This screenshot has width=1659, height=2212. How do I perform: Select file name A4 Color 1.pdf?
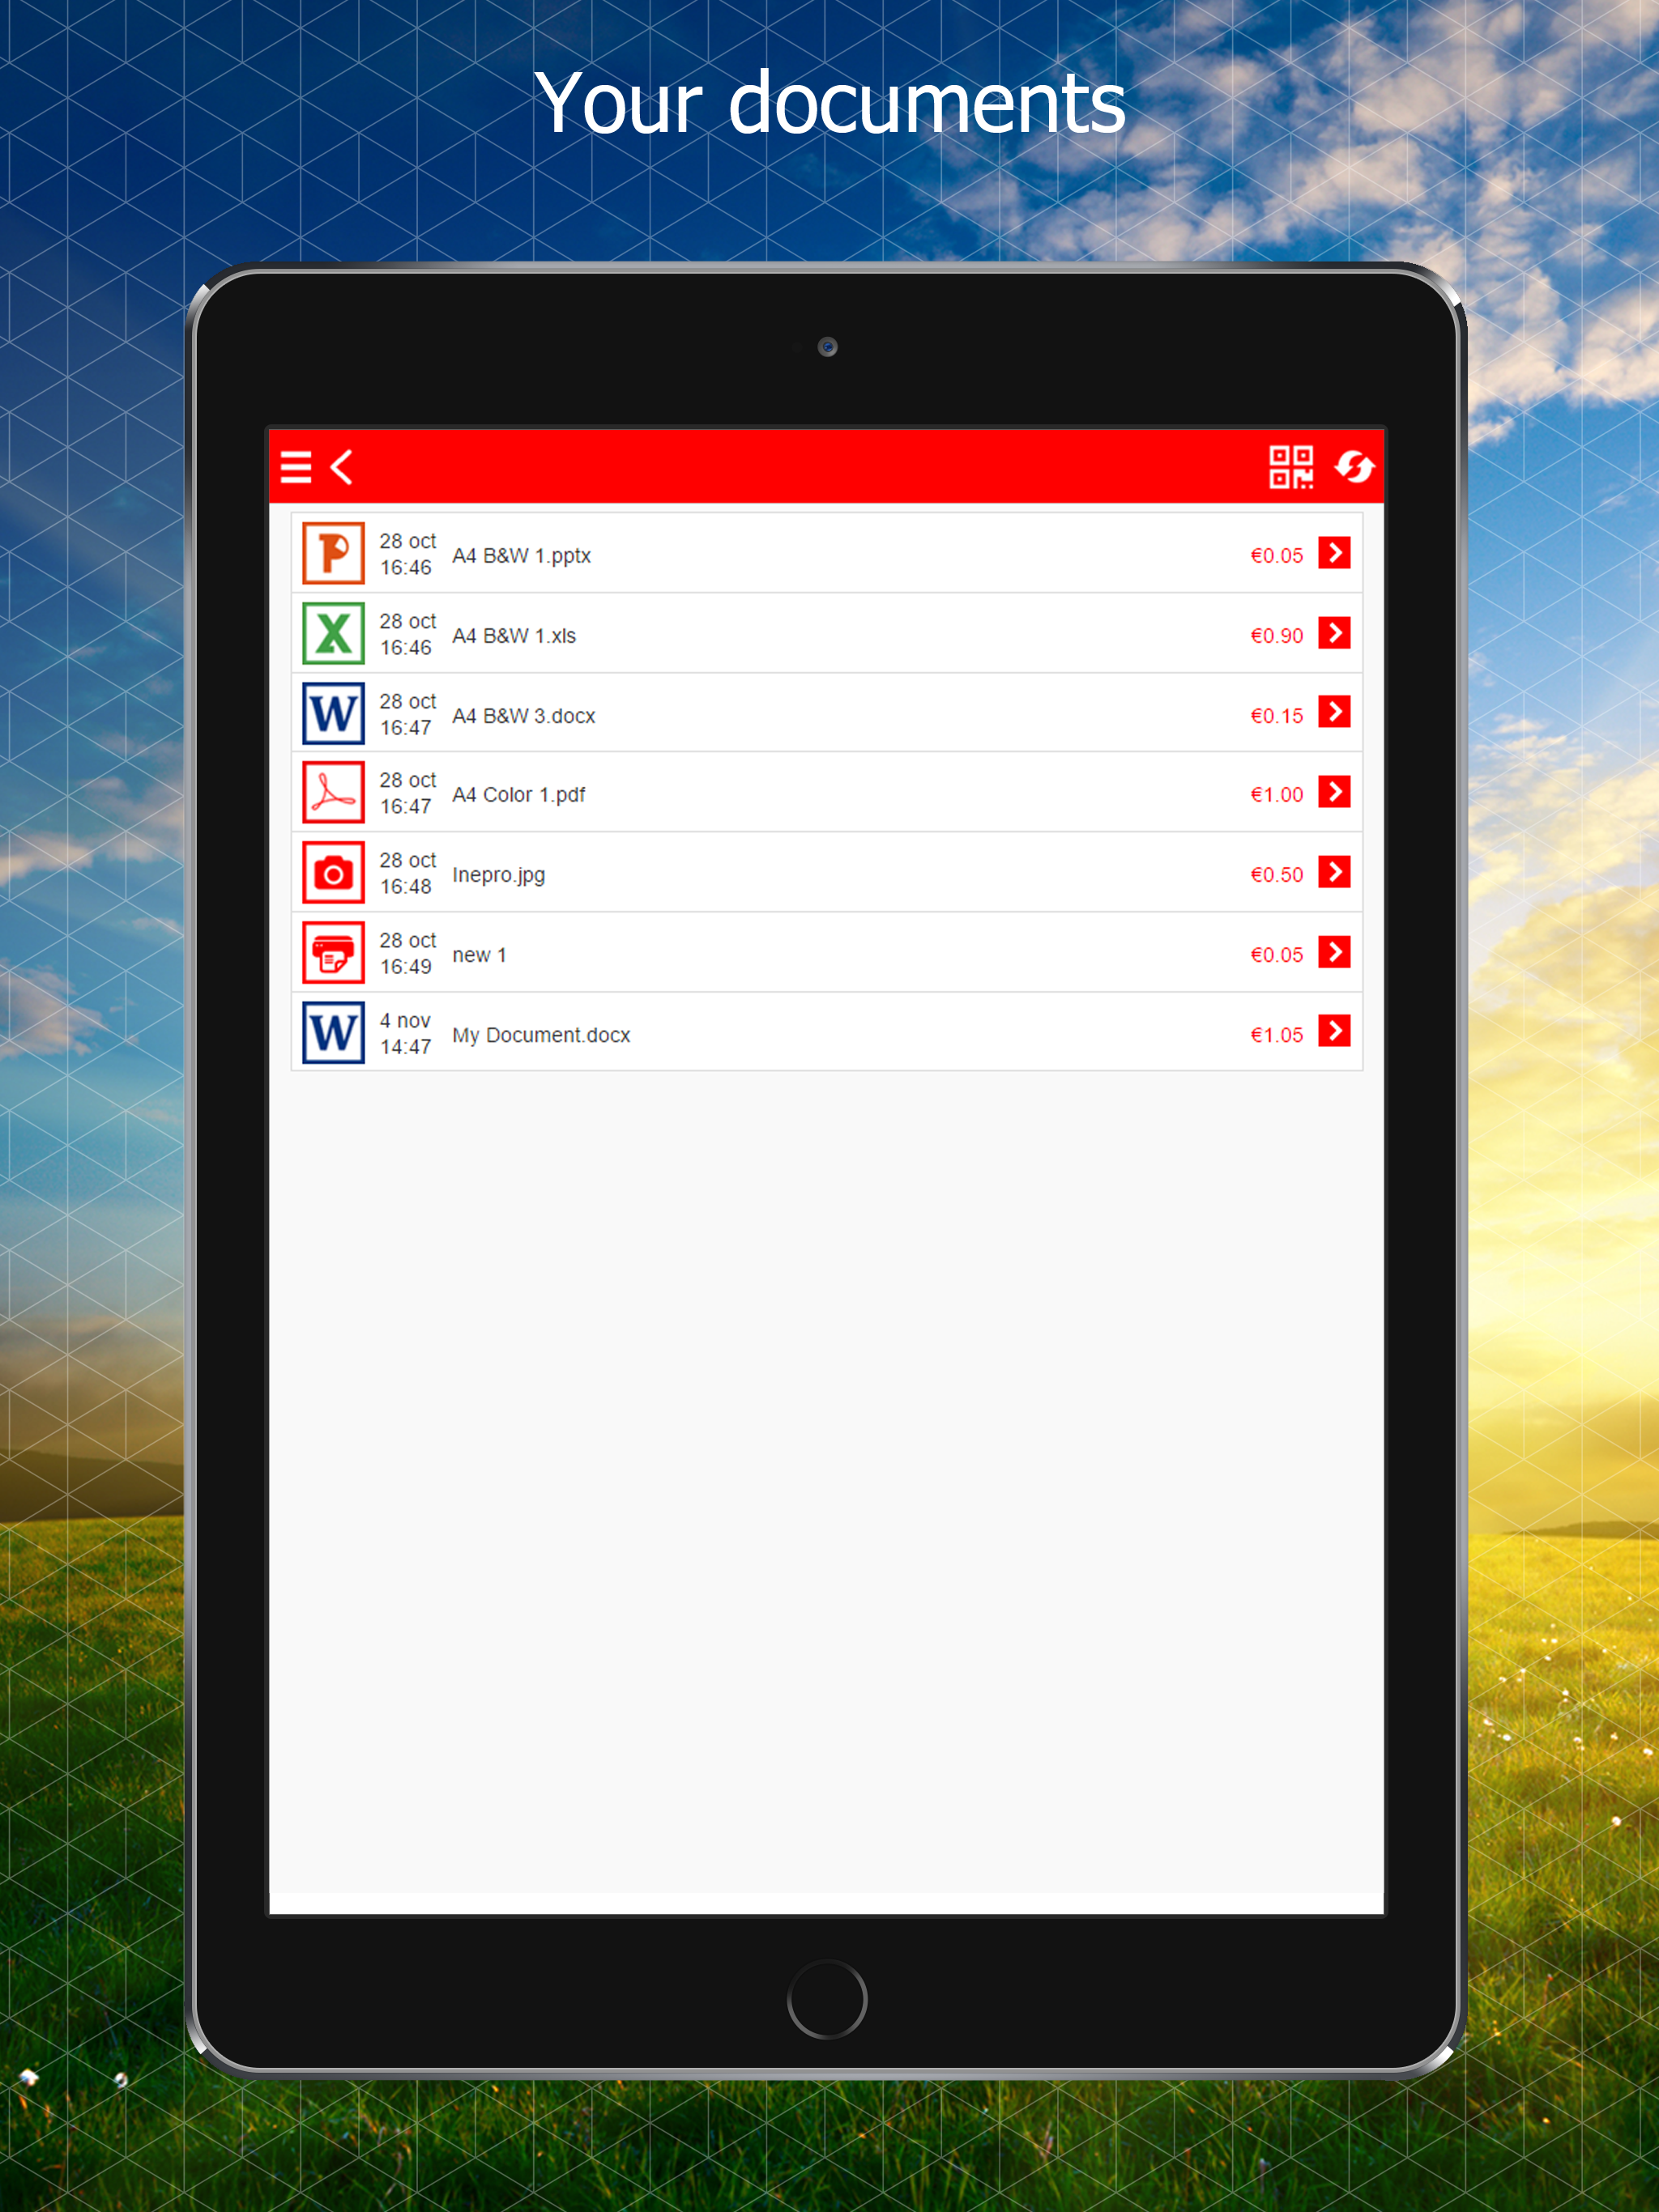(518, 795)
